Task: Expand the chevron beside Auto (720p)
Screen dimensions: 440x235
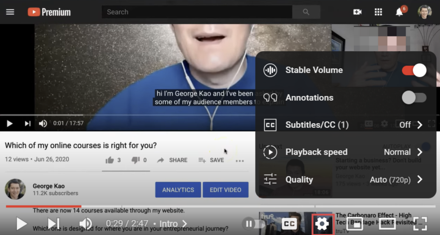Action: 420,179
